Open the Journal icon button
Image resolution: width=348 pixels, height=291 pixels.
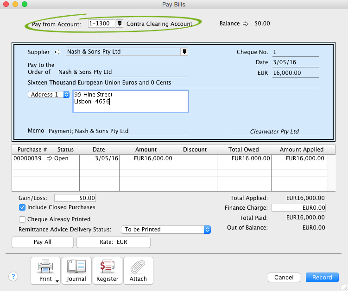pyautogui.click(x=76, y=270)
